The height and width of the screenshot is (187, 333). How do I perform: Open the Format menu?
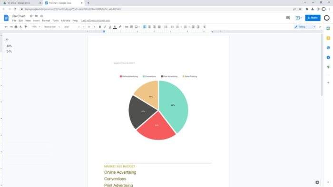point(46,21)
